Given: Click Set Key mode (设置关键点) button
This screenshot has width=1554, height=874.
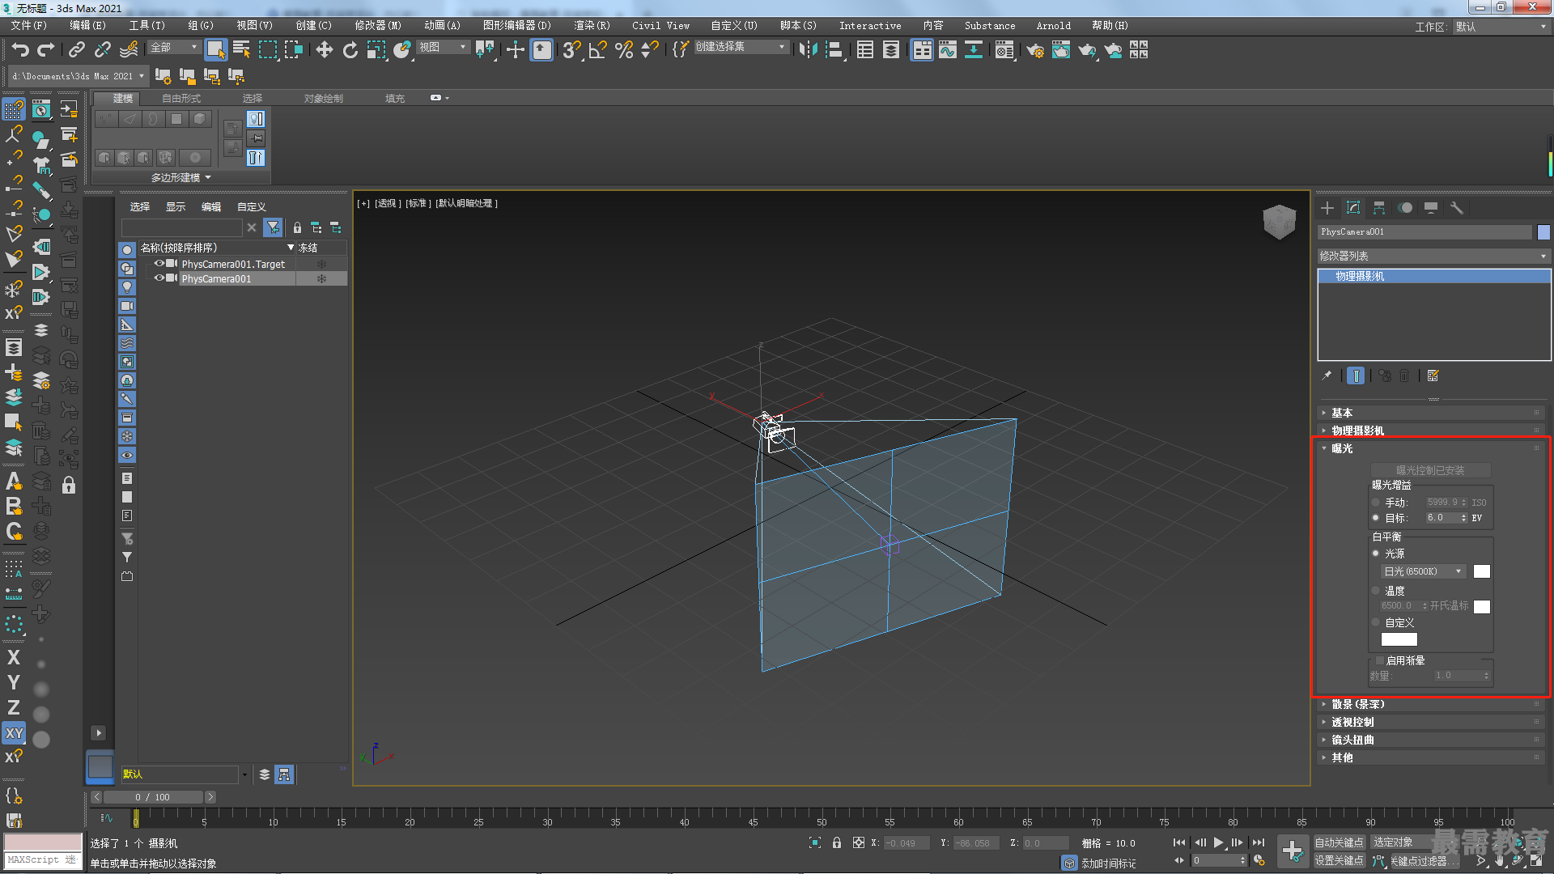Looking at the screenshot, I should (1339, 860).
